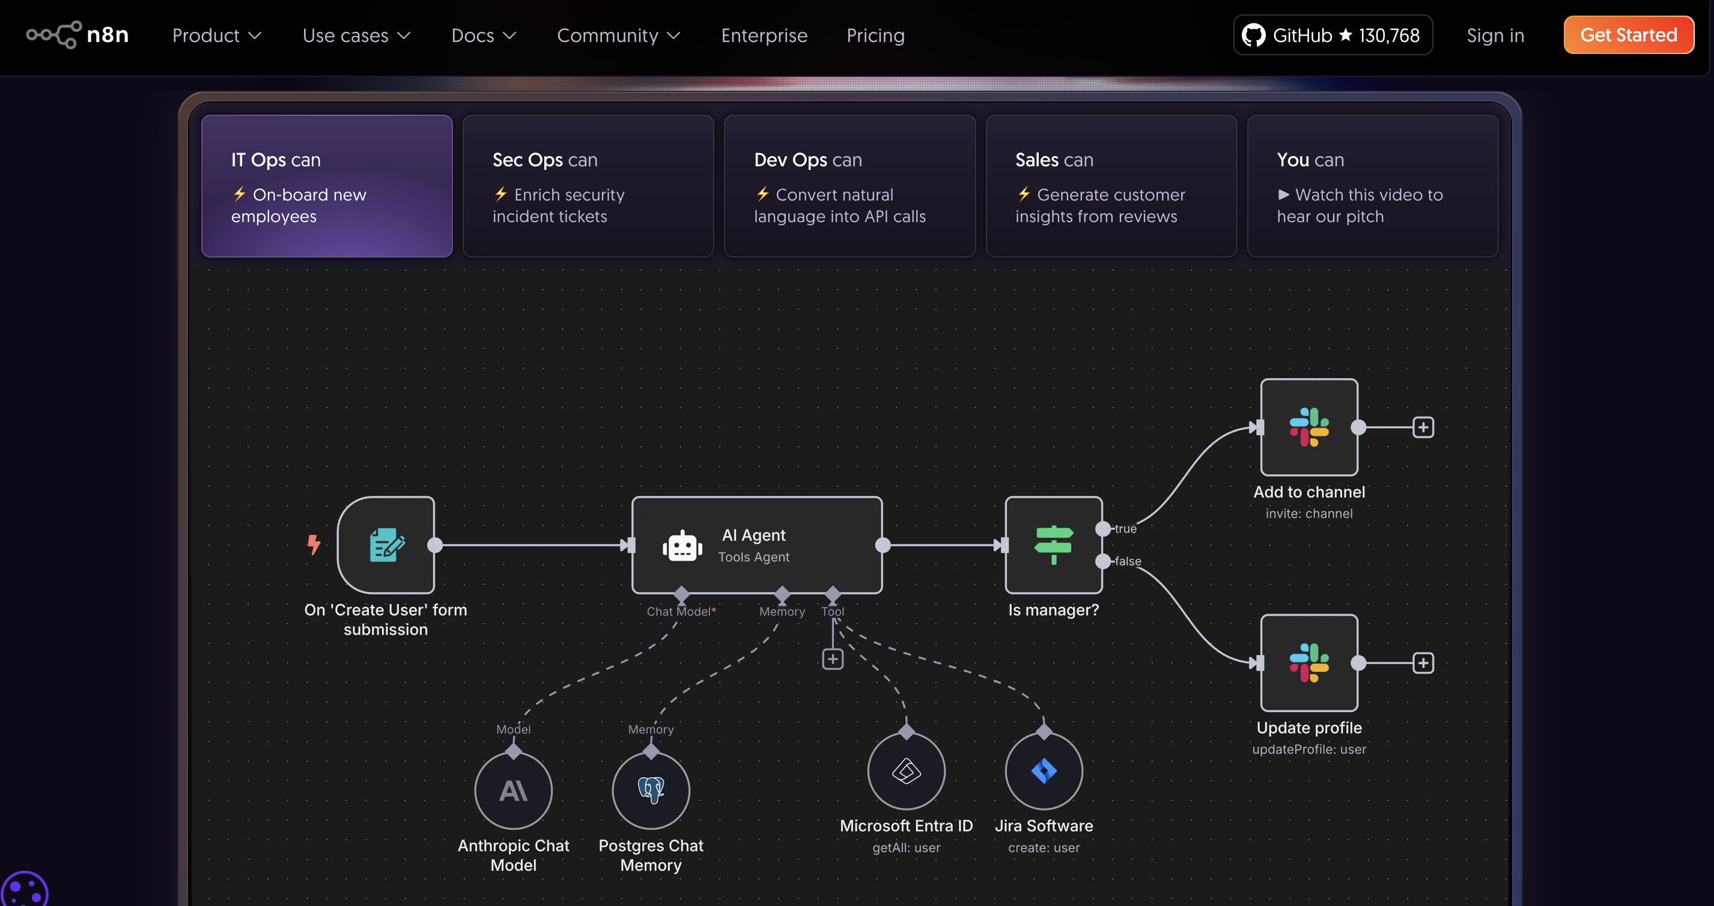Click plus button after 'Add to channel'
Viewport: 1714px width, 906px height.
click(x=1423, y=427)
